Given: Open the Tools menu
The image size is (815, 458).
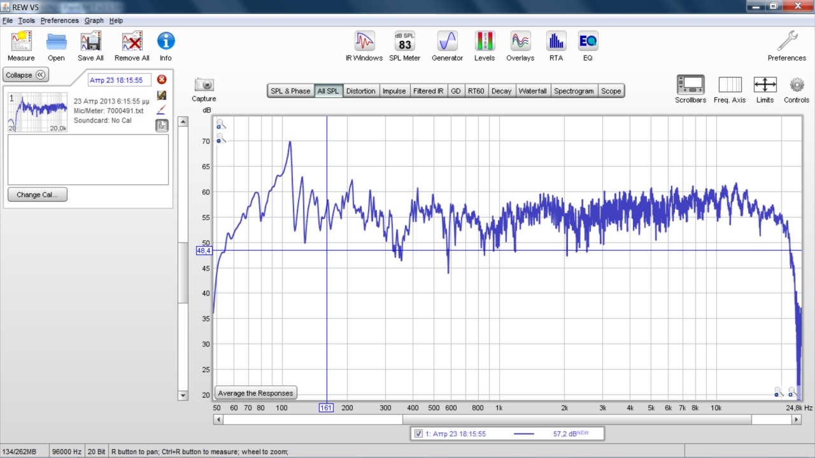Looking at the screenshot, I should point(26,20).
